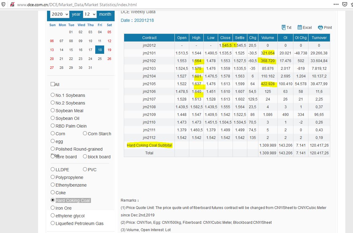
Task: Click the jm2109 contract cell
Action: (x=149, y=114)
